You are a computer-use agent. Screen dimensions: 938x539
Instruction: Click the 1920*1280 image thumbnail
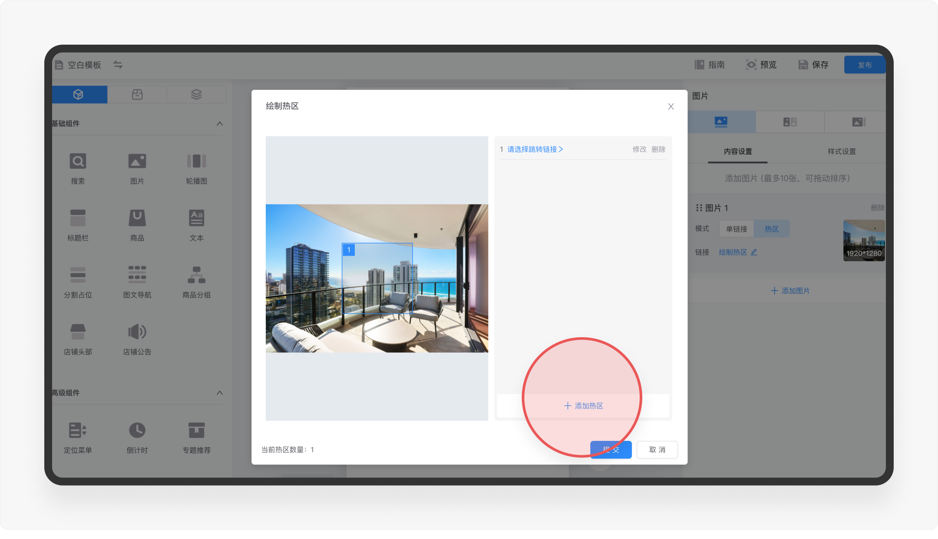click(x=864, y=240)
